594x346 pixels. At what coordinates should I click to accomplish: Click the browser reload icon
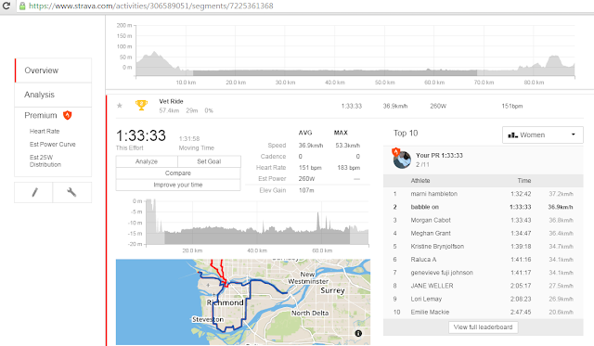(6, 6)
